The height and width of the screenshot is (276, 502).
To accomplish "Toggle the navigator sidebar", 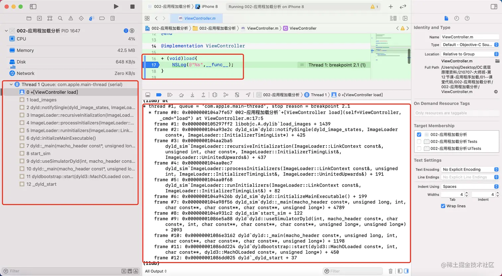I will (x=33, y=7).
